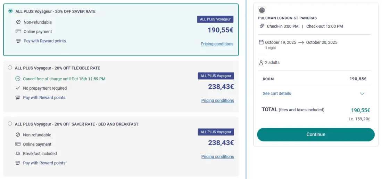The image size is (382, 179).
Task: Click the reward points icon in the flexible rate
Action: click(x=18, y=98)
